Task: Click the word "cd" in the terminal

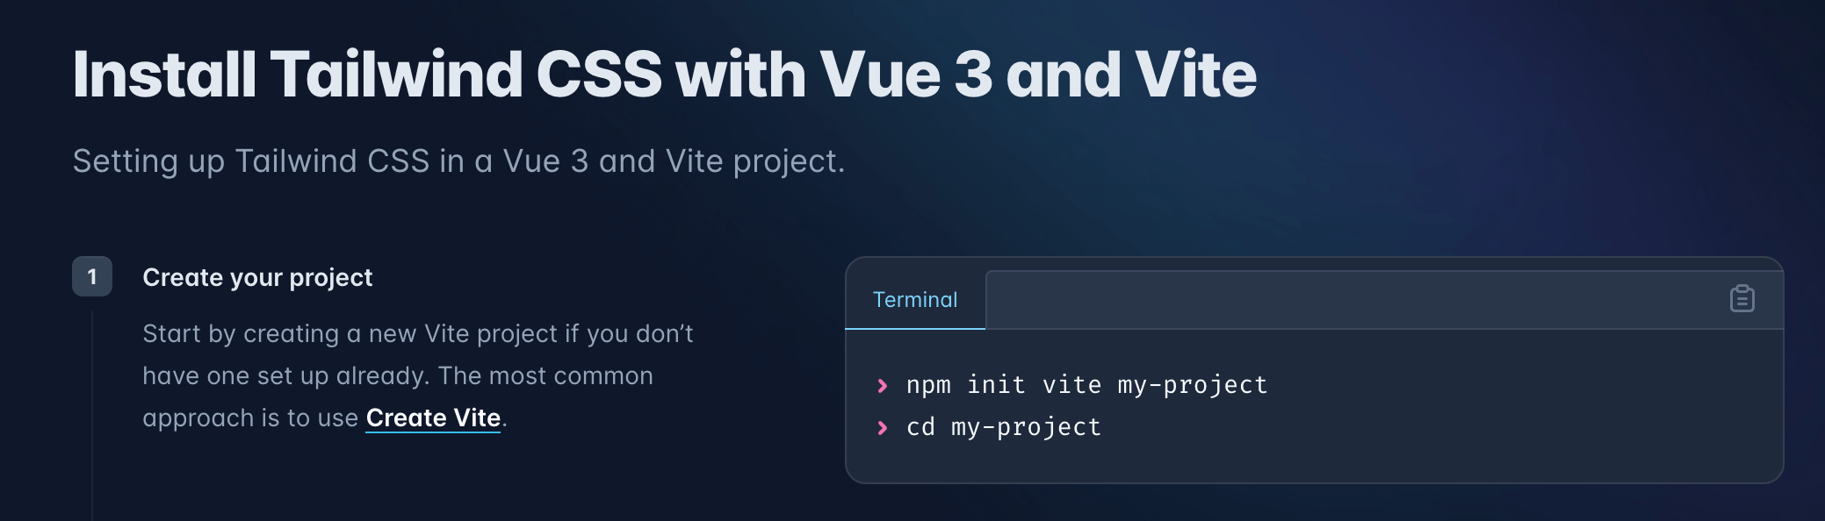Action: (920, 427)
